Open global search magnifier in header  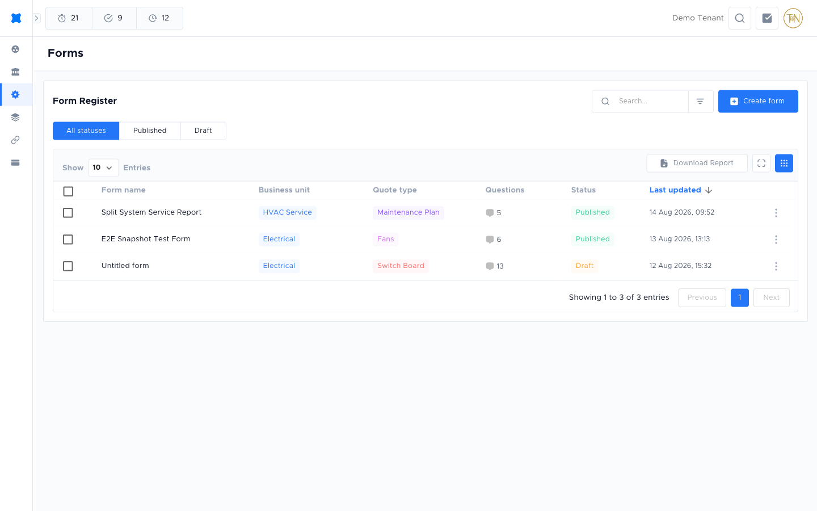click(x=740, y=18)
